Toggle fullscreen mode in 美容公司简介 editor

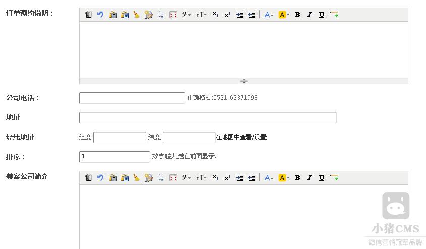click(x=173, y=178)
